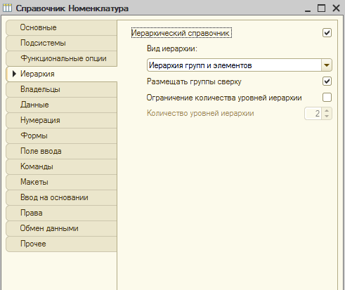Go to the Команды tab
Image resolution: width=345 pixels, height=290 pixels.
pos(61,166)
